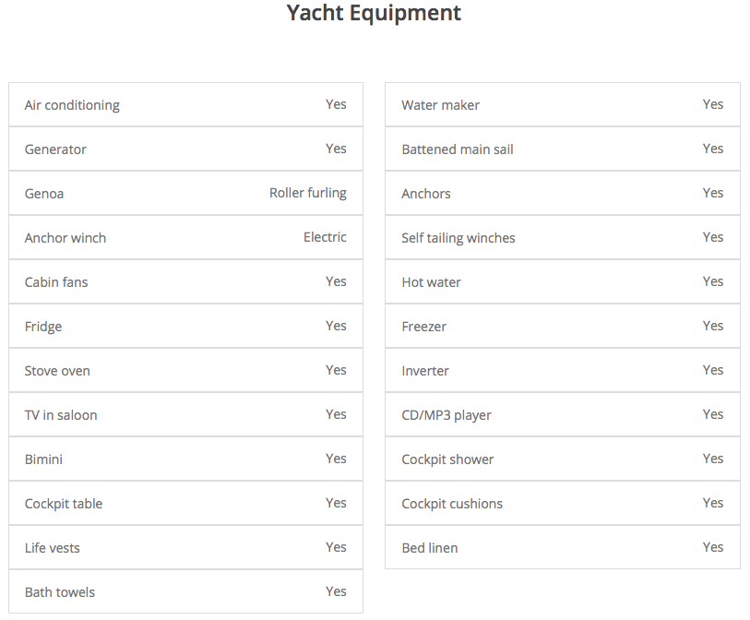Click the Generator equipment label
Screen dimensions: 750x620
[x=55, y=149]
